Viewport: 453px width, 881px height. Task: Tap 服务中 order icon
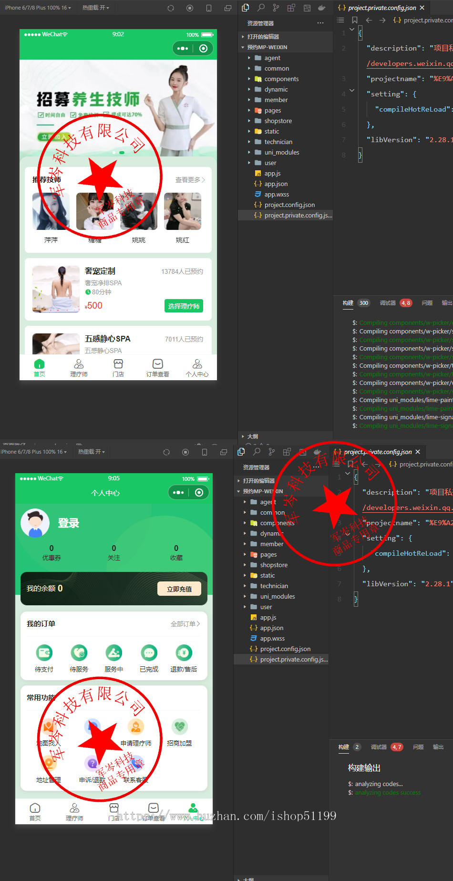[x=114, y=653]
